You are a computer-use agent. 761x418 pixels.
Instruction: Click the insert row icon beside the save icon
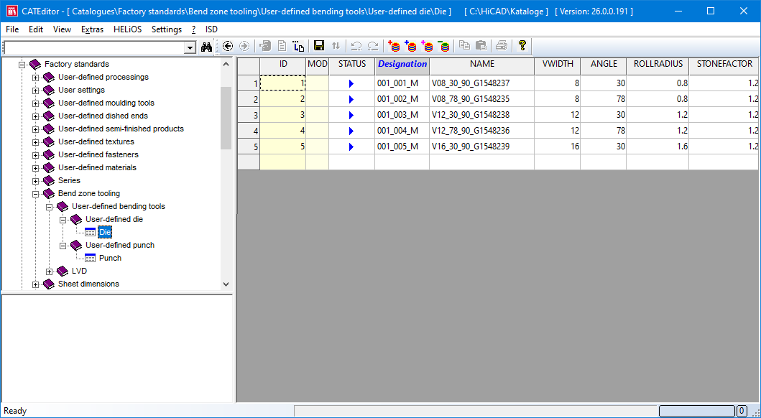tap(298, 46)
